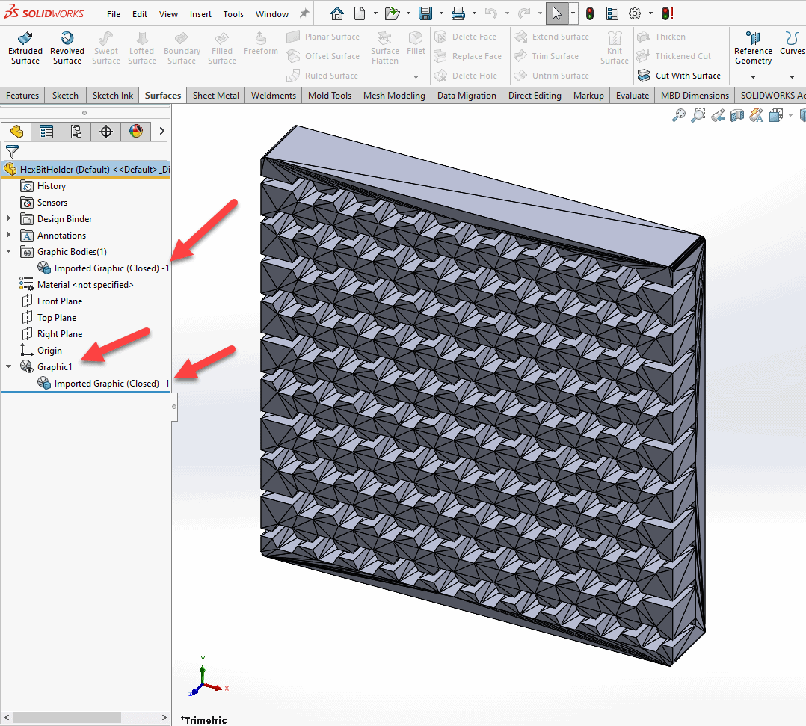Open the Options dropdown arrow
Viewport: 806px width, 726px height.
pos(650,14)
